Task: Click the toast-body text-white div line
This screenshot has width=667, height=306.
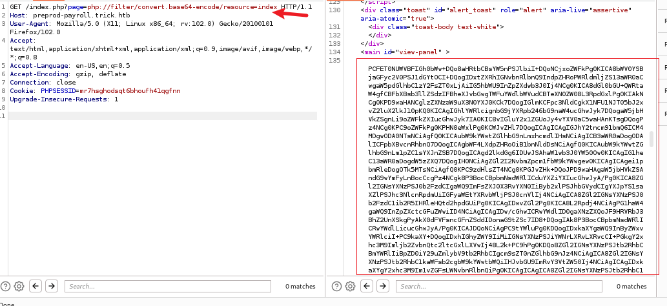Action: click(x=436, y=27)
